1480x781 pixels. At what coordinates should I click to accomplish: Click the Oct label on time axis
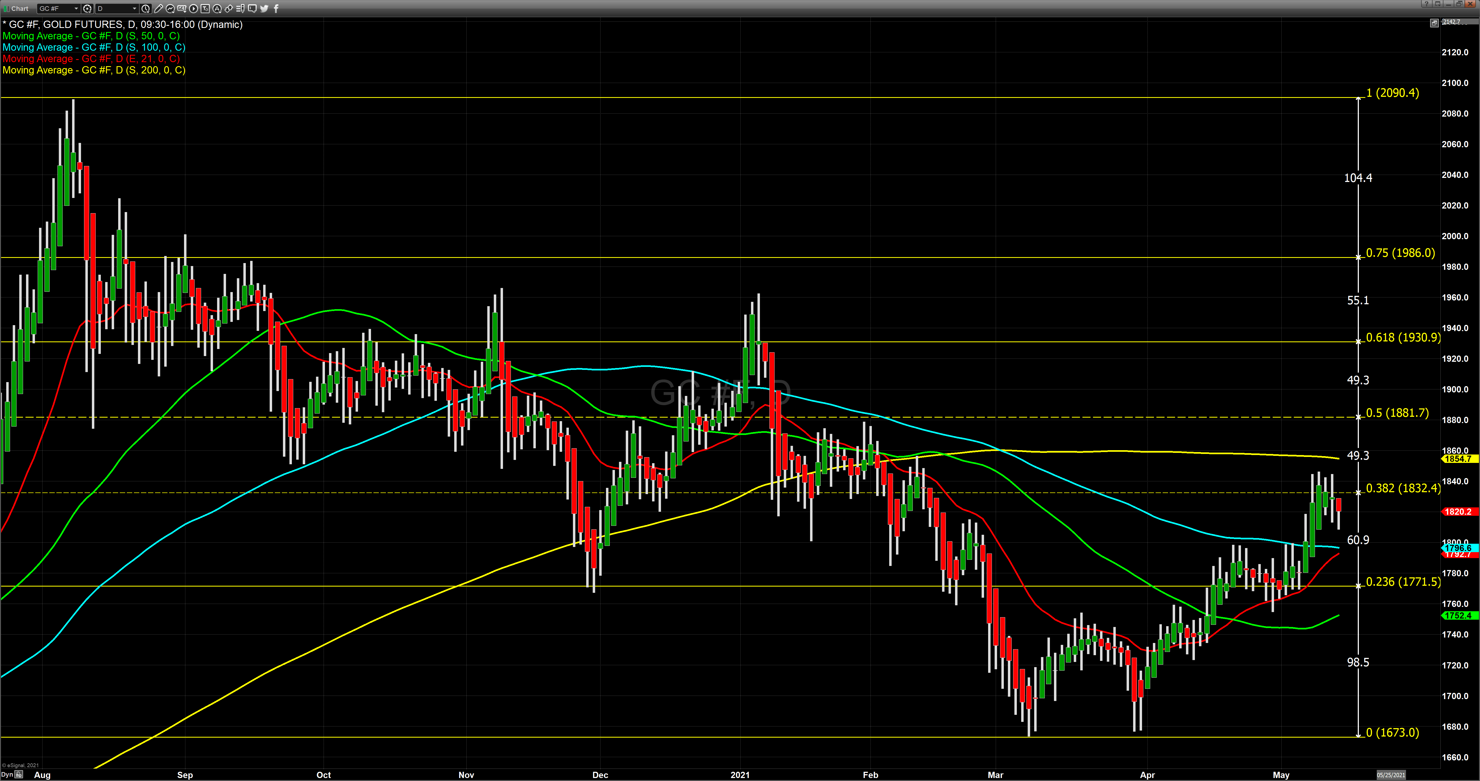click(324, 775)
